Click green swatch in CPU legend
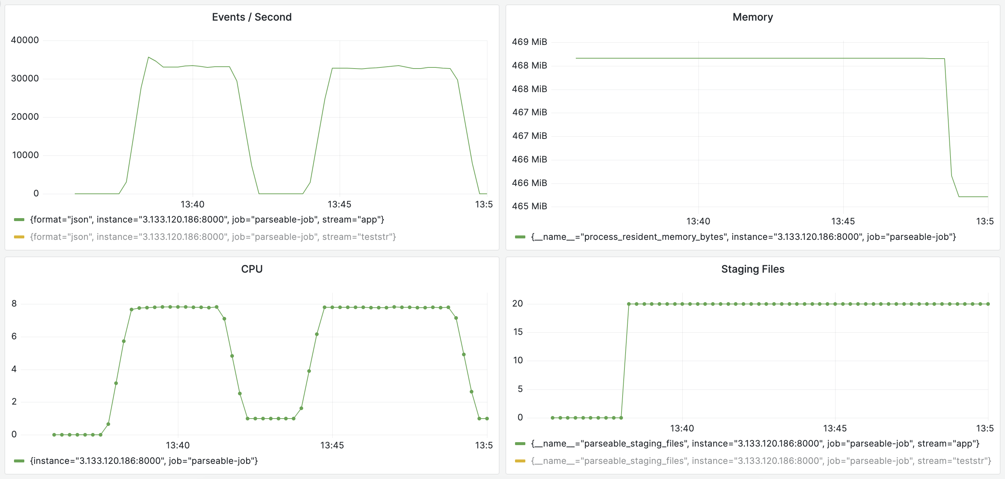1005x479 pixels. (19, 461)
